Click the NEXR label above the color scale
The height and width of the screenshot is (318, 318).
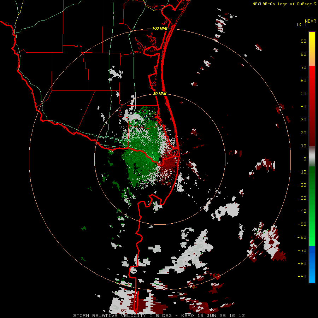pyautogui.click(x=310, y=21)
